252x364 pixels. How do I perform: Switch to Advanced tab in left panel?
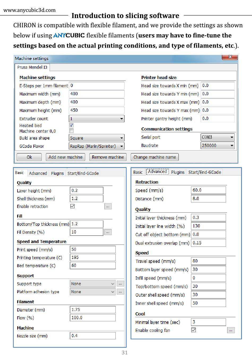tap(38, 173)
